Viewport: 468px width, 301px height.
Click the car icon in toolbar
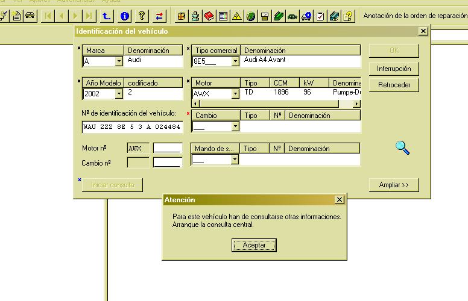(30, 16)
